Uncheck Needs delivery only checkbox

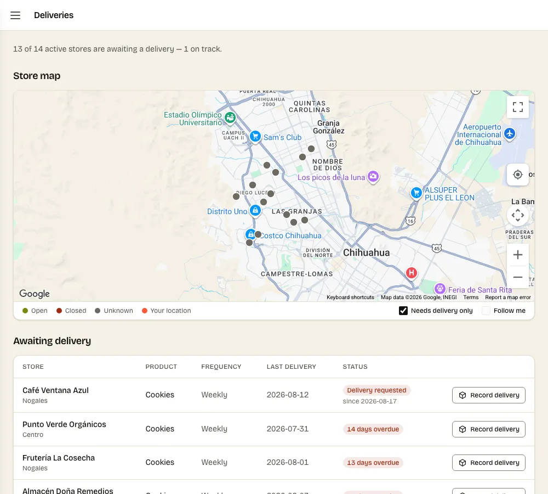pos(403,311)
